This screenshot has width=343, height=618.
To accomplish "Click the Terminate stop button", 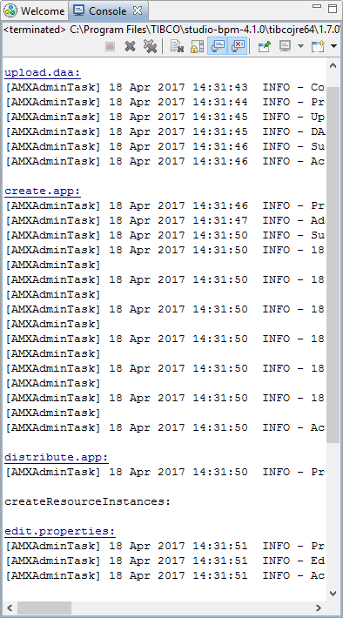I will [110, 46].
